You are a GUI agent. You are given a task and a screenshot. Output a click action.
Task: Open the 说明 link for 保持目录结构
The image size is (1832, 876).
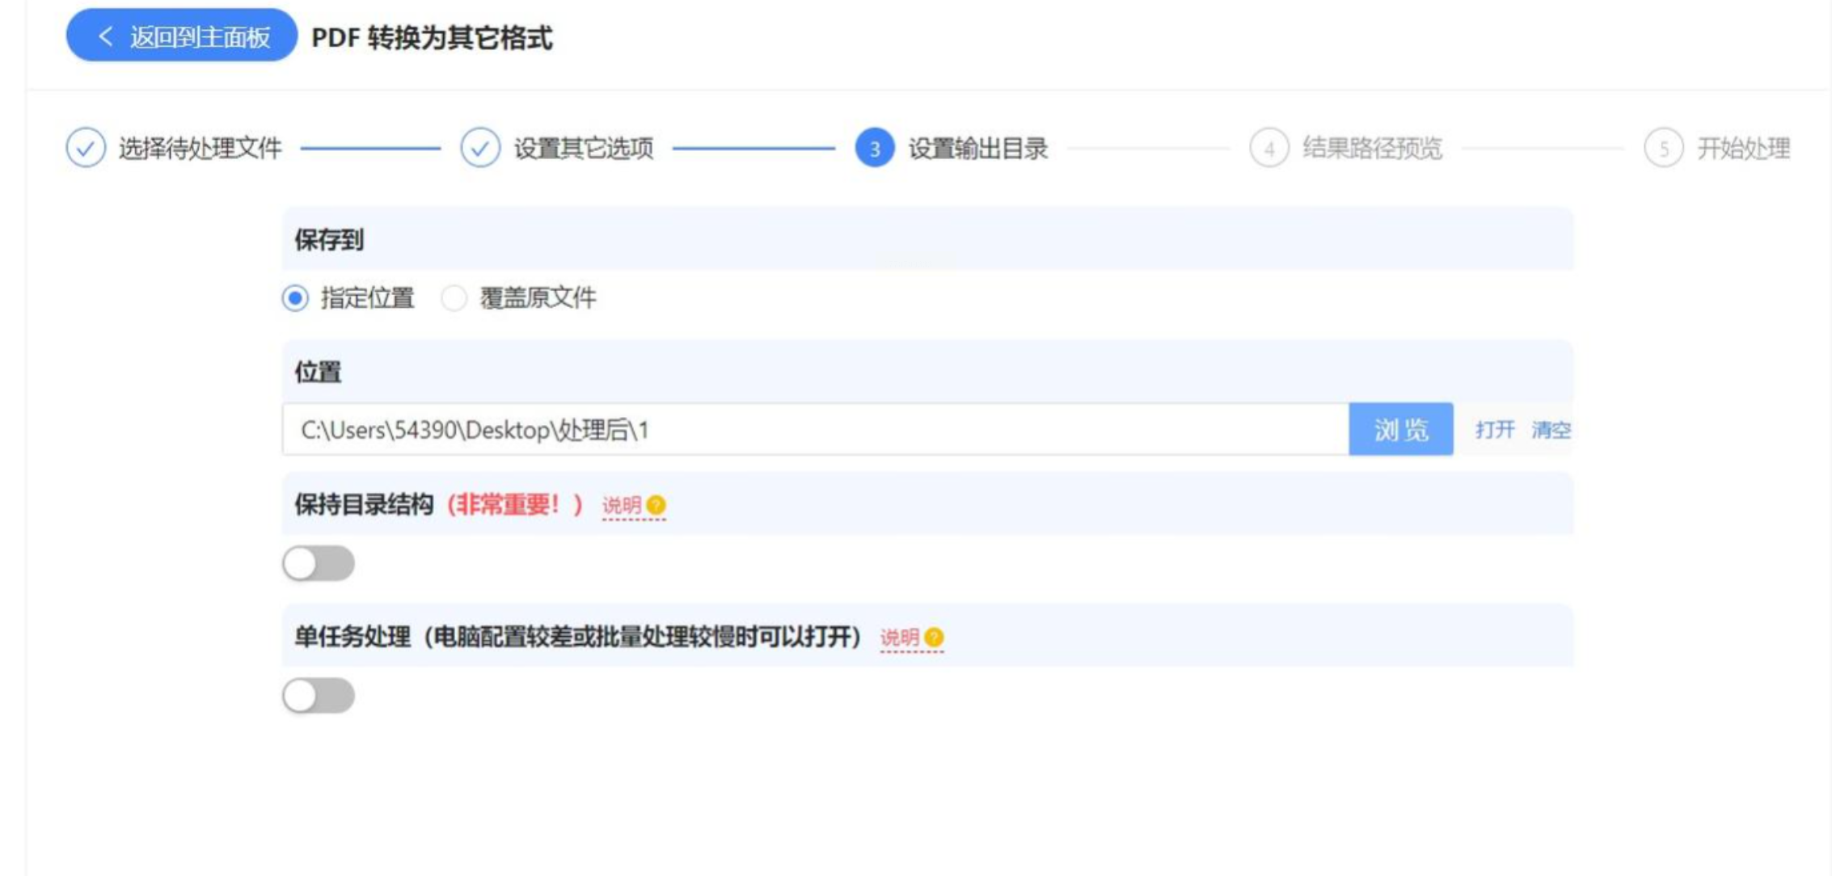pyautogui.click(x=621, y=505)
